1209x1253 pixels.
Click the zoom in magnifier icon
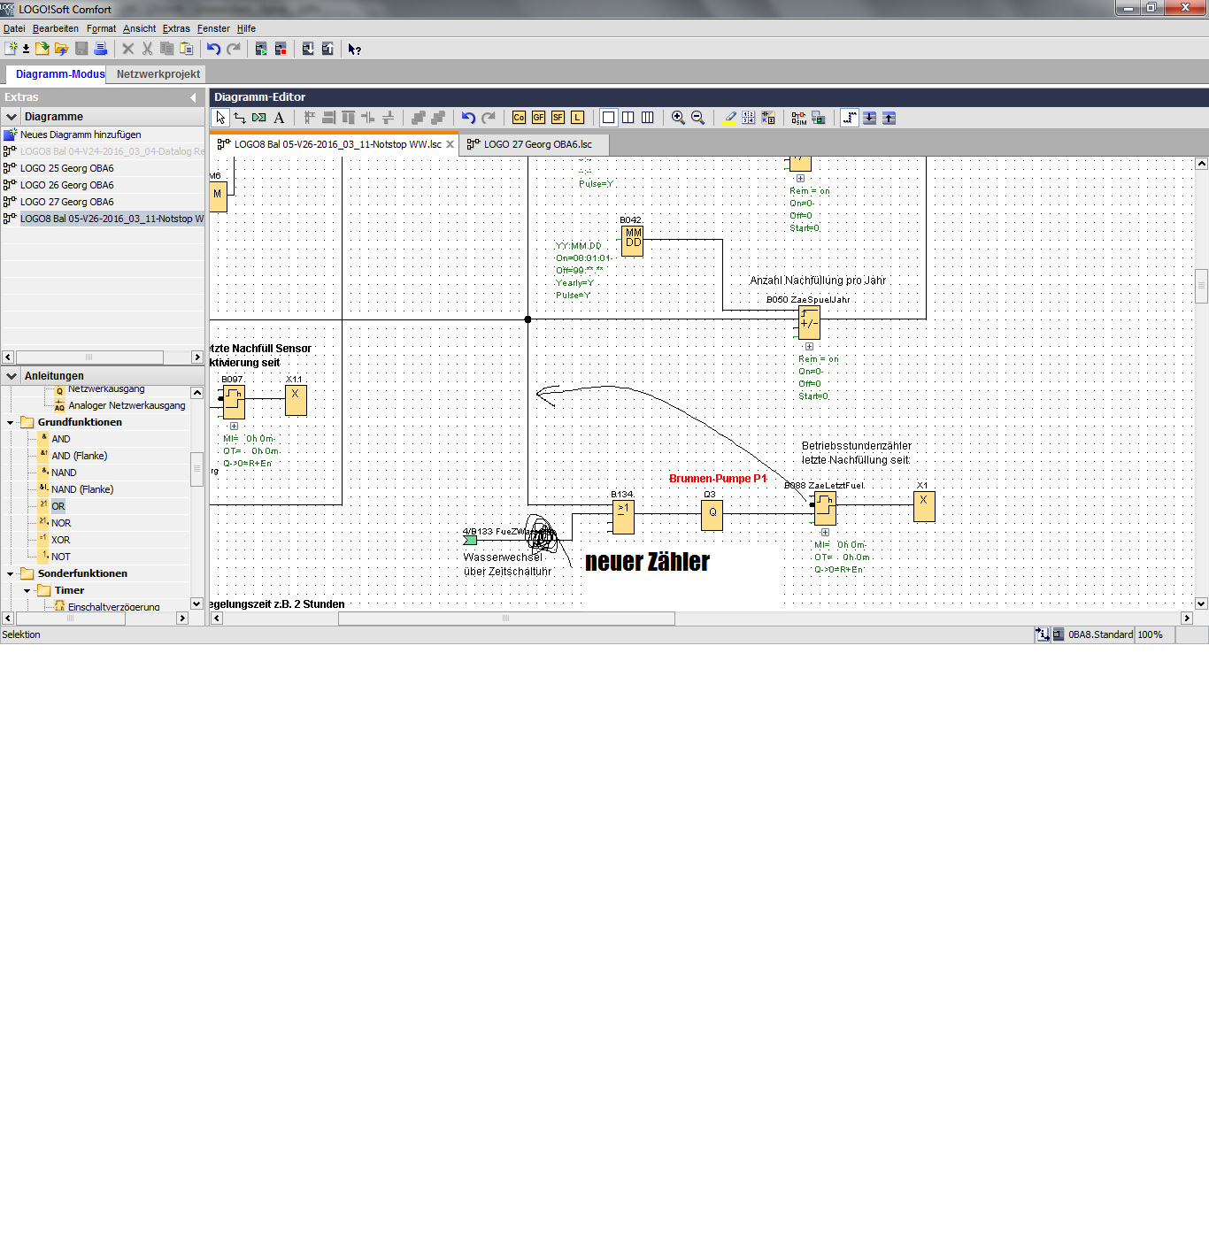click(678, 118)
